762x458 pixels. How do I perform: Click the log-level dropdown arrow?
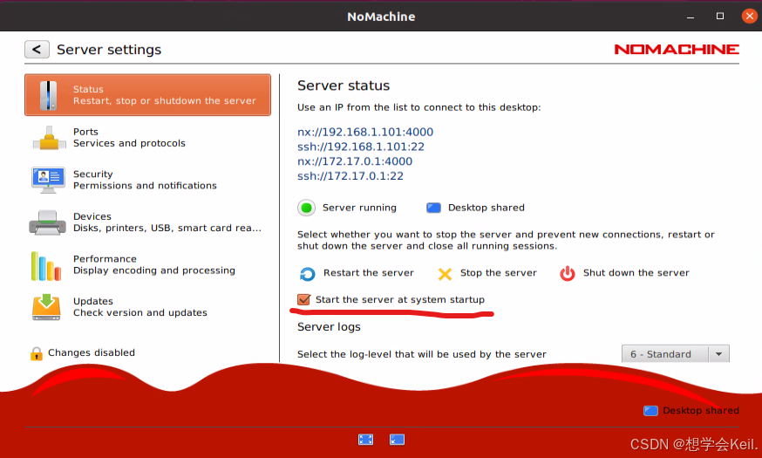click(x=718, y=354)
